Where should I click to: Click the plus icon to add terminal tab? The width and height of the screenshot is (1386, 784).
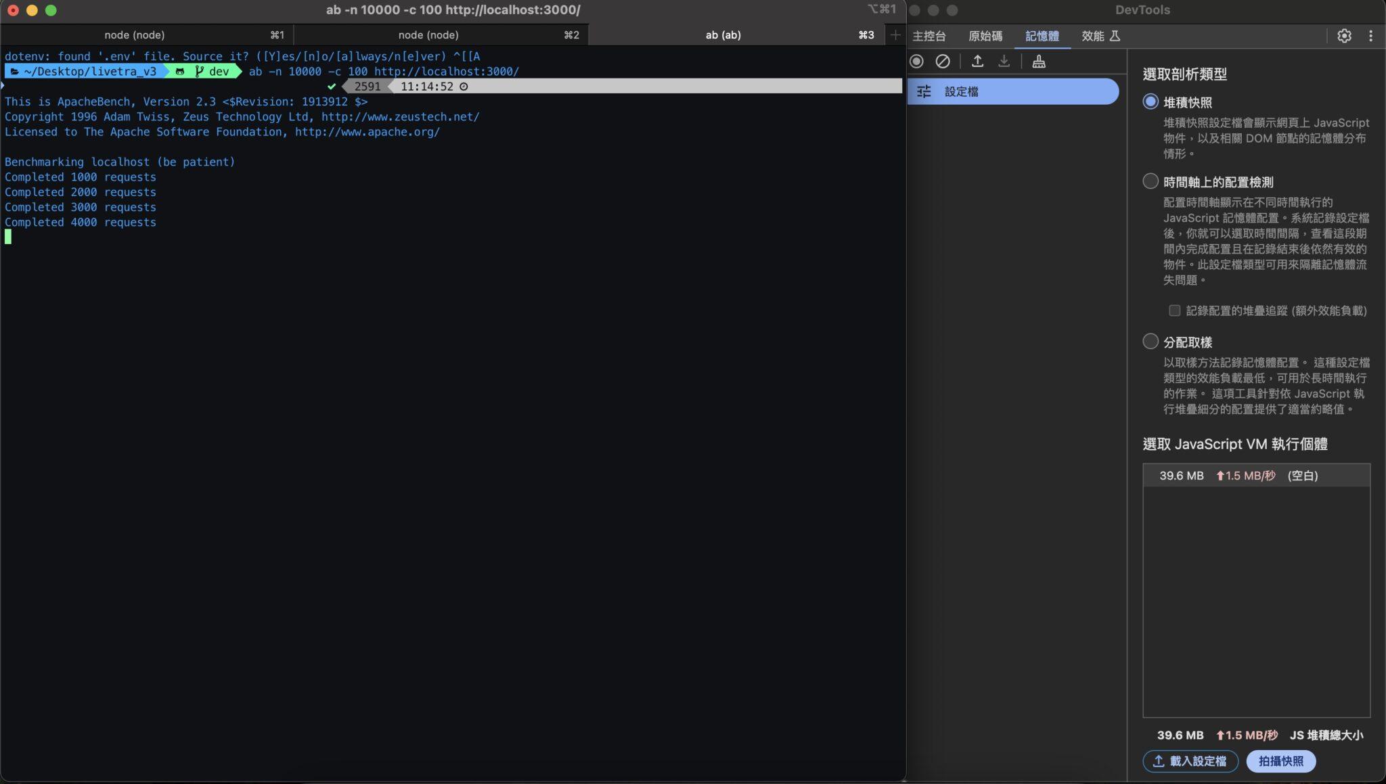(895, 35)
